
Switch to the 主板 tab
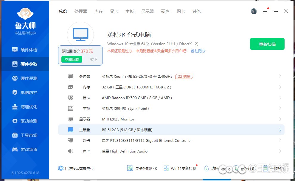point(130,12)
